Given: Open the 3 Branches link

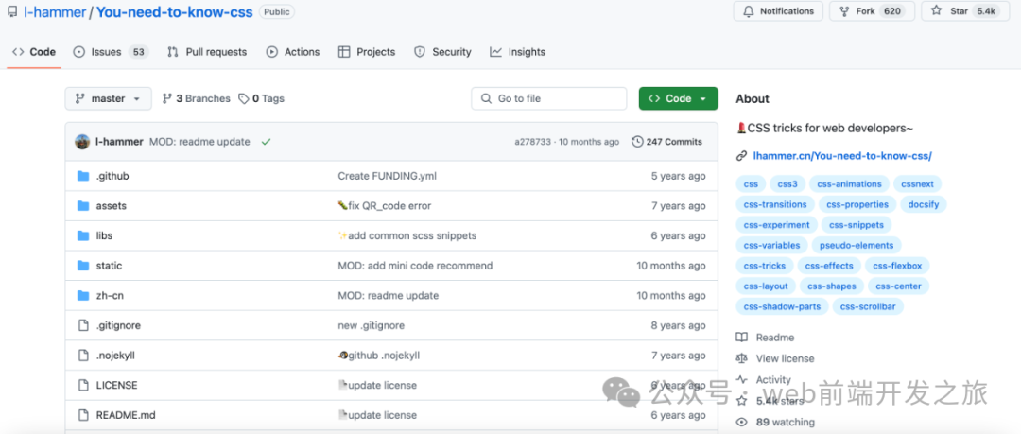Looking at the screenshot, I should click(x=196, y=98).
